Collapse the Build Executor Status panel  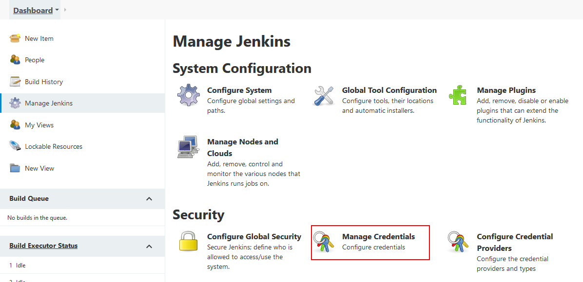(149, 246)
